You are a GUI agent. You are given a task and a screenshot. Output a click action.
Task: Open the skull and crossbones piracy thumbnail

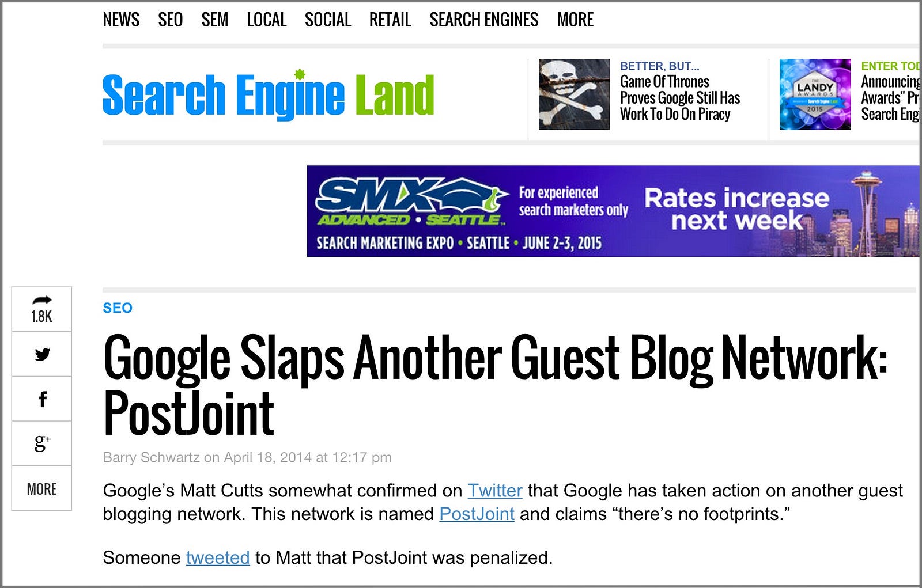[573, 94]
